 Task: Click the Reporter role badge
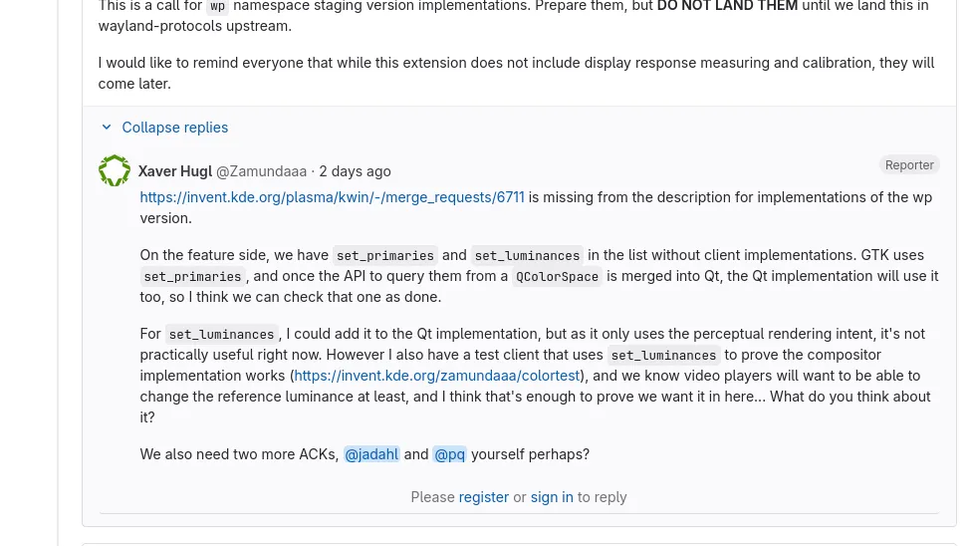909,164
